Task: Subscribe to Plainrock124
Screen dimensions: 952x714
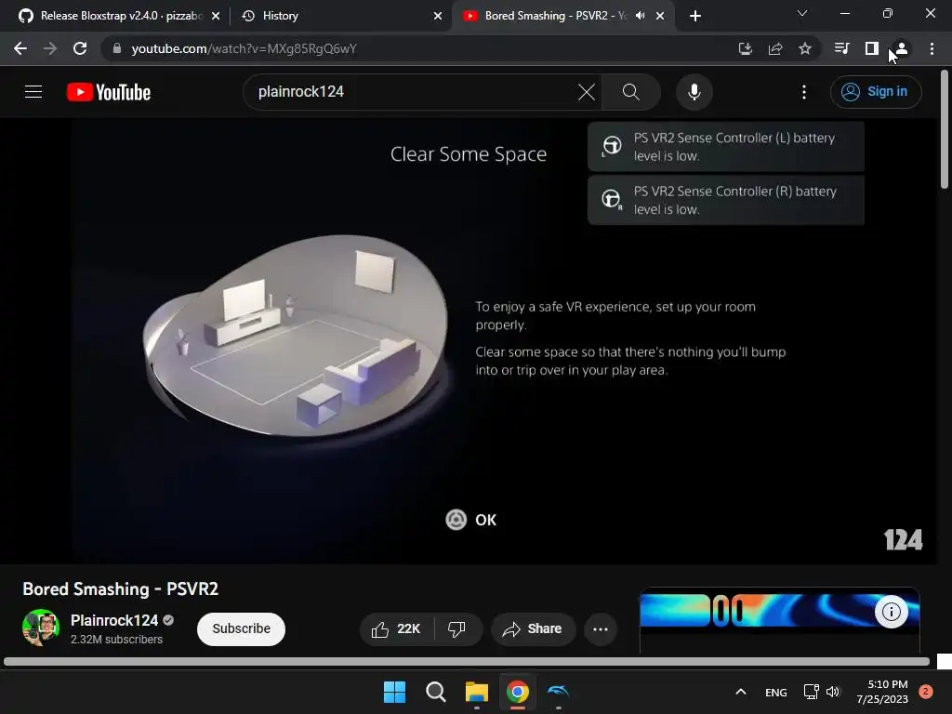Action: (241, 629)
